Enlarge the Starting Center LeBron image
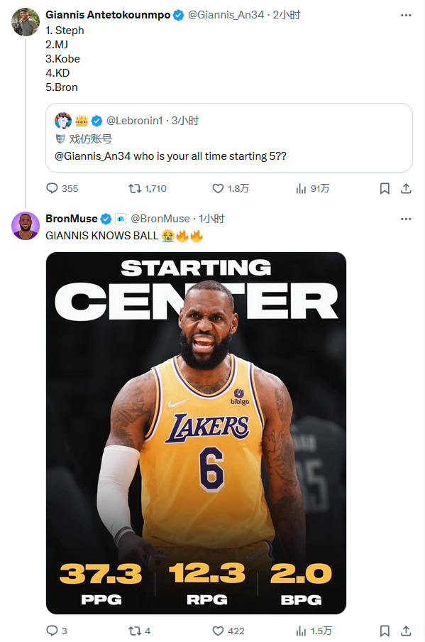425x642 pixels. tap(196, 432)
